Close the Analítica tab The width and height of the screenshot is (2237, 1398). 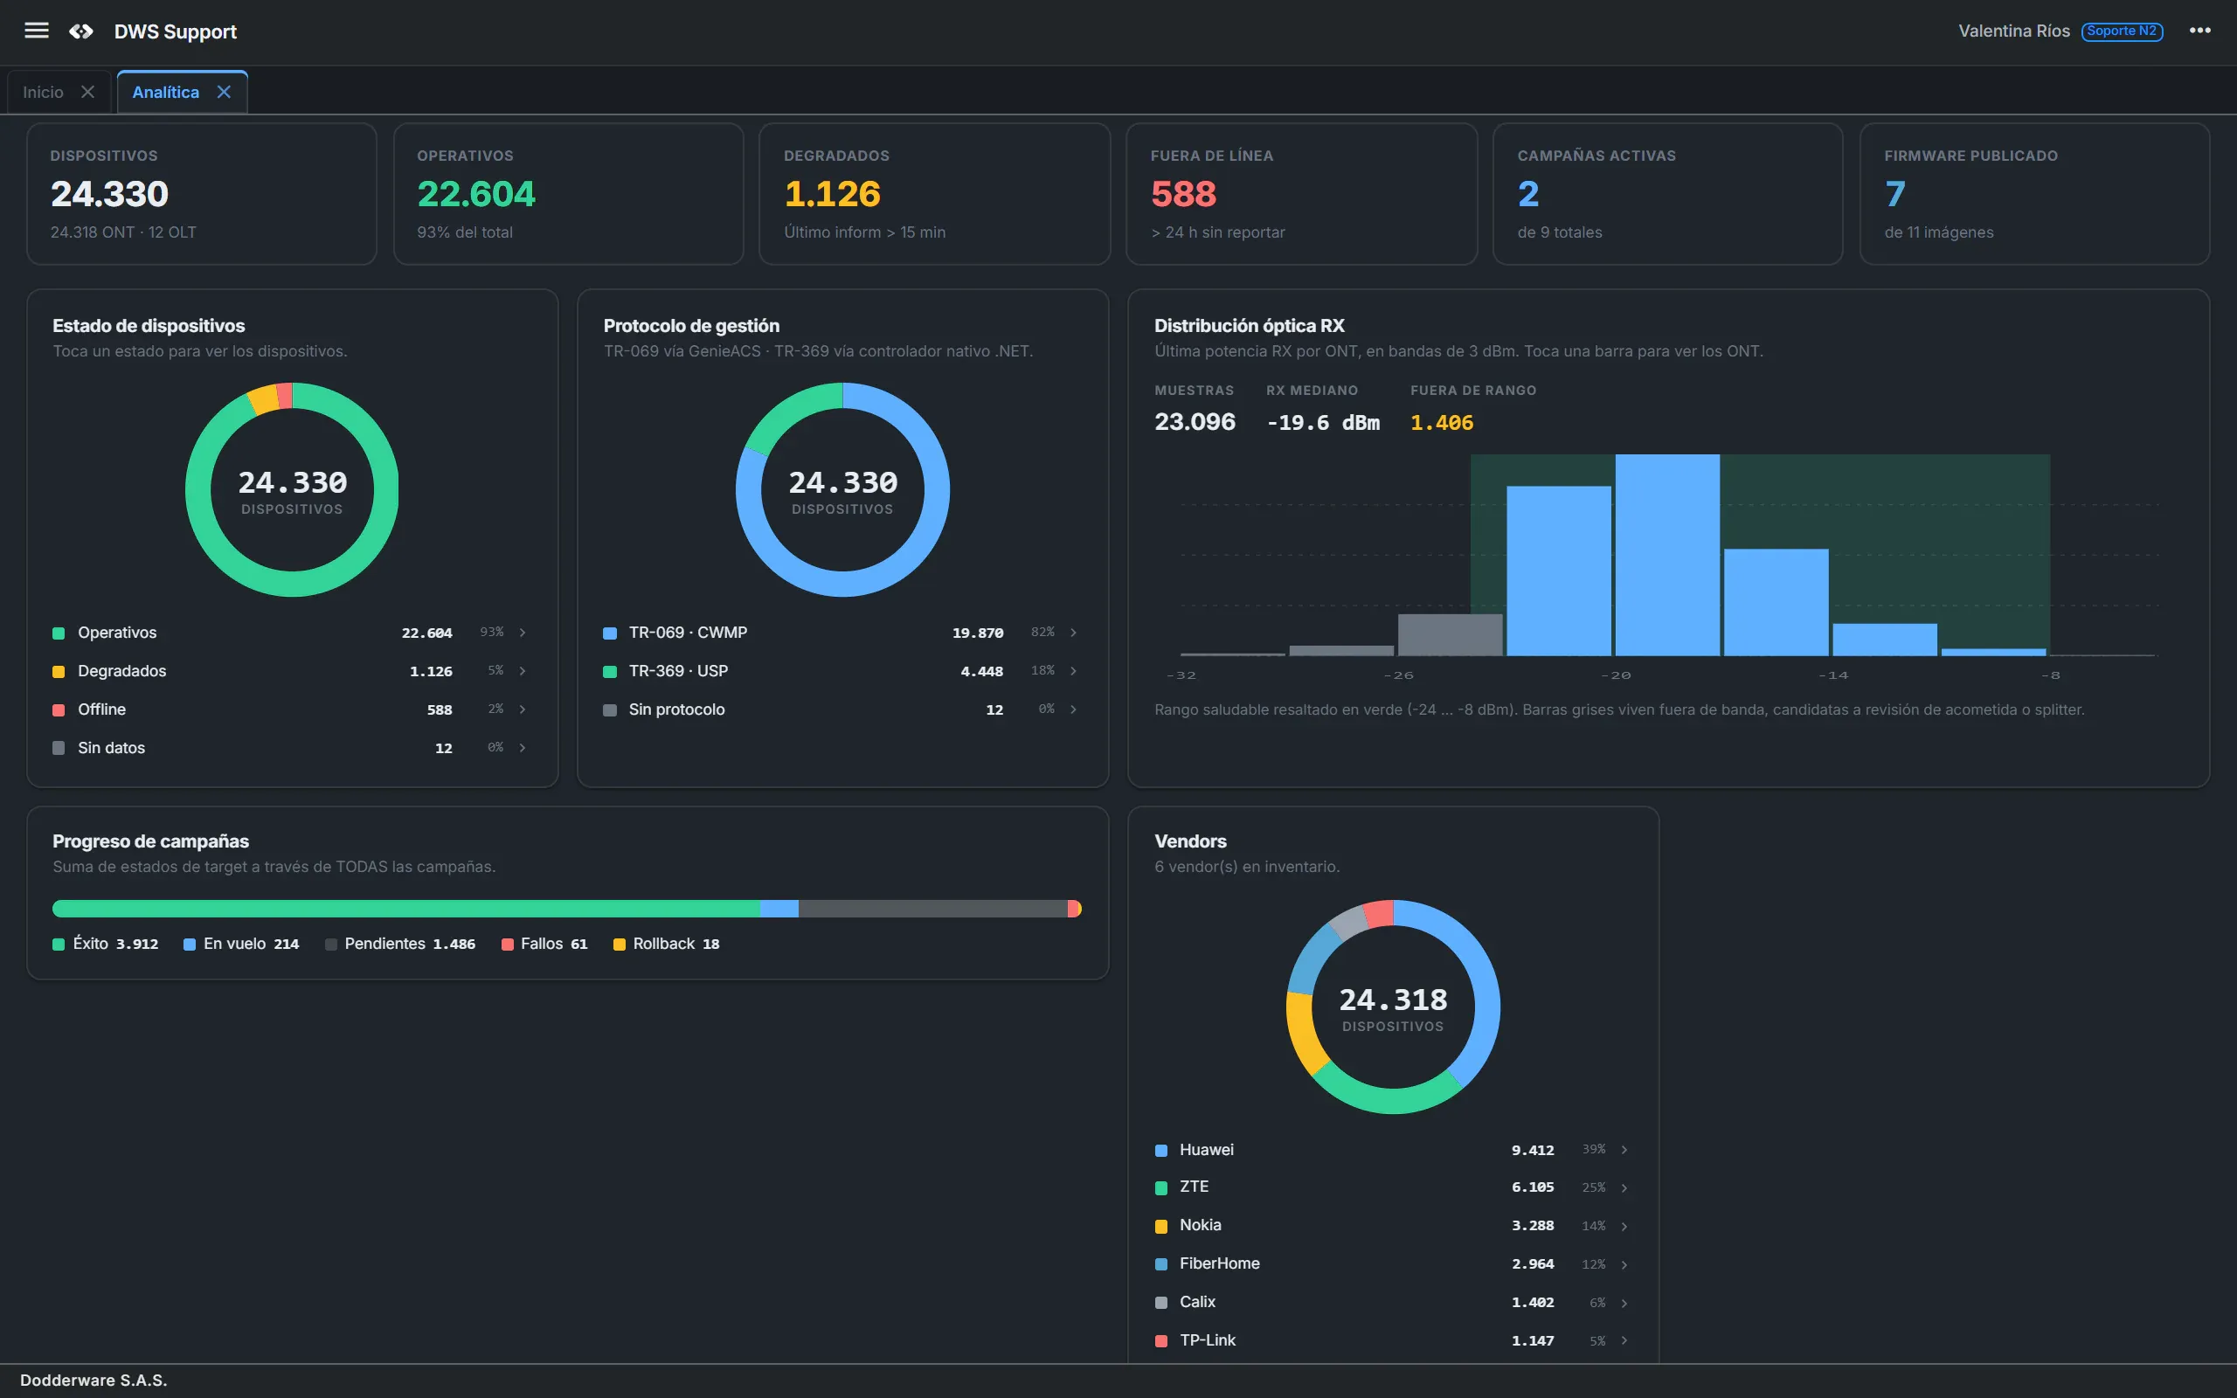click(224, 92)
